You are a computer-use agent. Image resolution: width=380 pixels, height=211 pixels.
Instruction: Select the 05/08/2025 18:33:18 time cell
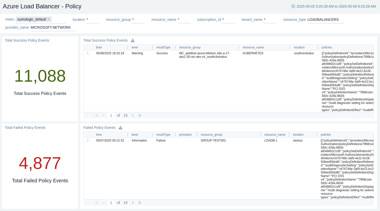pos(110,53)
